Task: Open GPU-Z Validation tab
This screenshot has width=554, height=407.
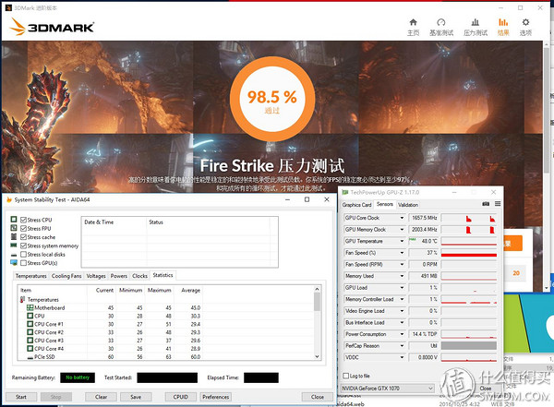Action: (408, 205)
